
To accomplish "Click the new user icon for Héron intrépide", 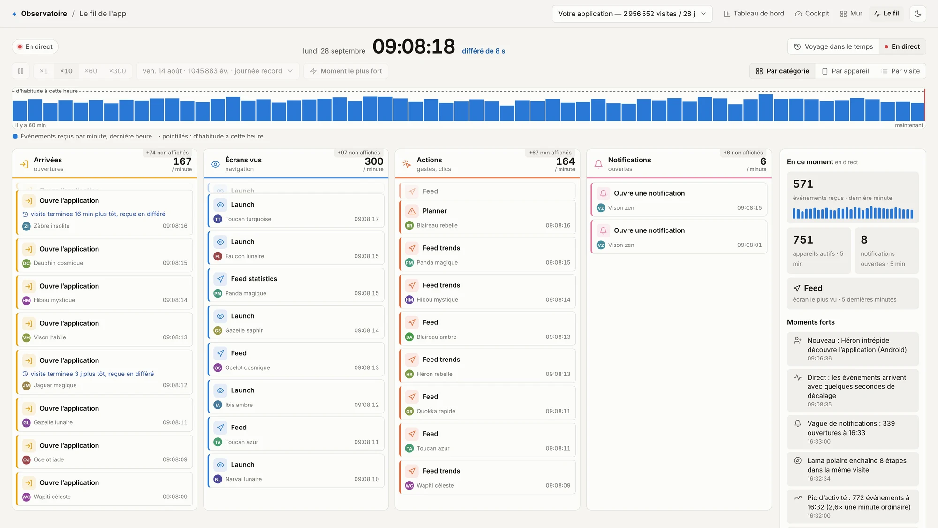I will (797, 341).
